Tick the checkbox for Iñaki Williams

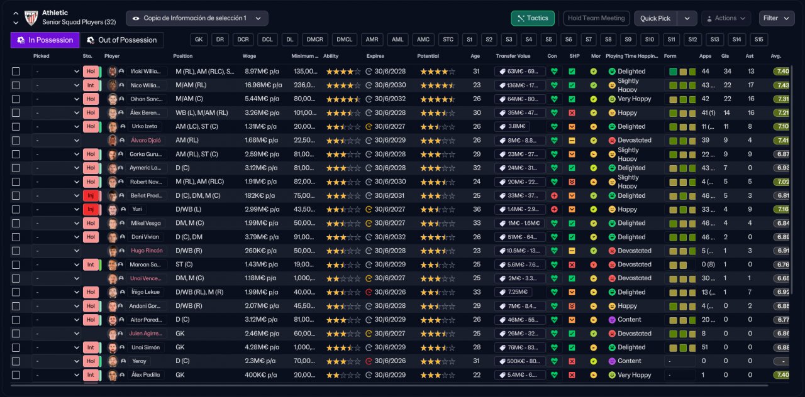click(x=16, y=72)
